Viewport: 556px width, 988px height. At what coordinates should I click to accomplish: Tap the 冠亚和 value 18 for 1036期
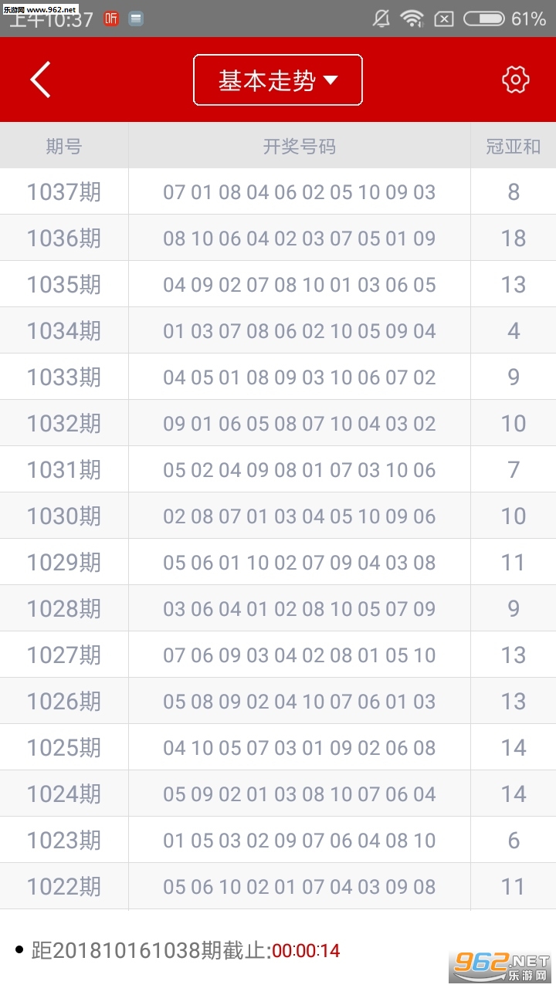coord(514,238)
